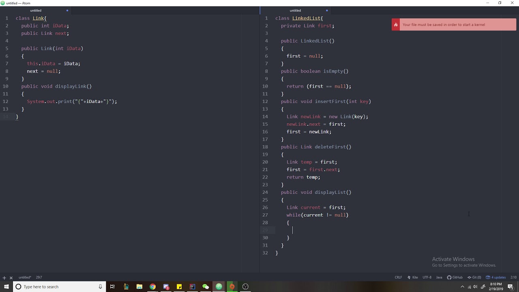Click 'public void displayList()' line
The height and width of the screenshot is (292, 519).
pos(316,192)
